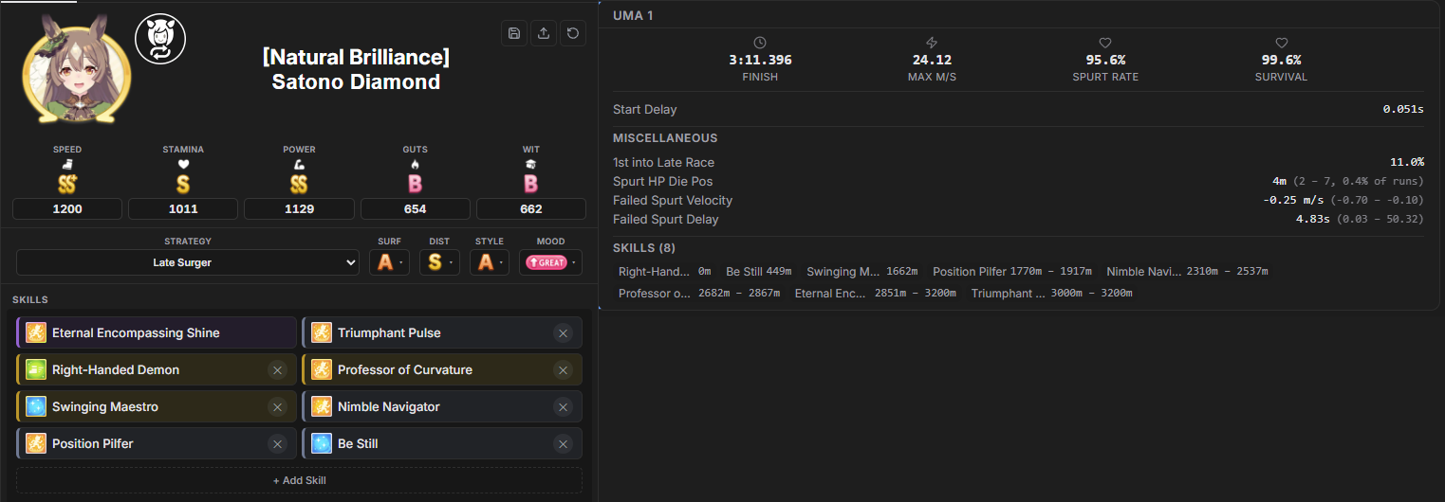Remove the Be Still skill

click(563, 443)
